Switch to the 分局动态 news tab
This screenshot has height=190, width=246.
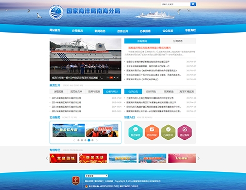[178, 41]
